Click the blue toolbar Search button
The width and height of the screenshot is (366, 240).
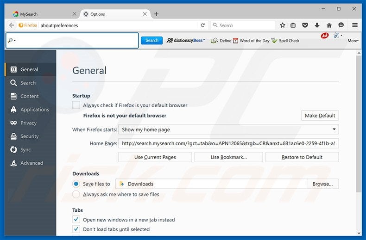(151, 40)
